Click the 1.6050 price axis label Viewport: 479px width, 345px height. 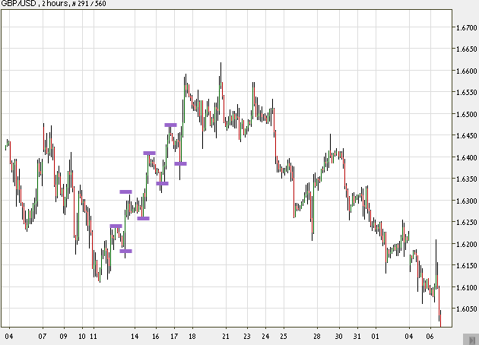[467, 309]
